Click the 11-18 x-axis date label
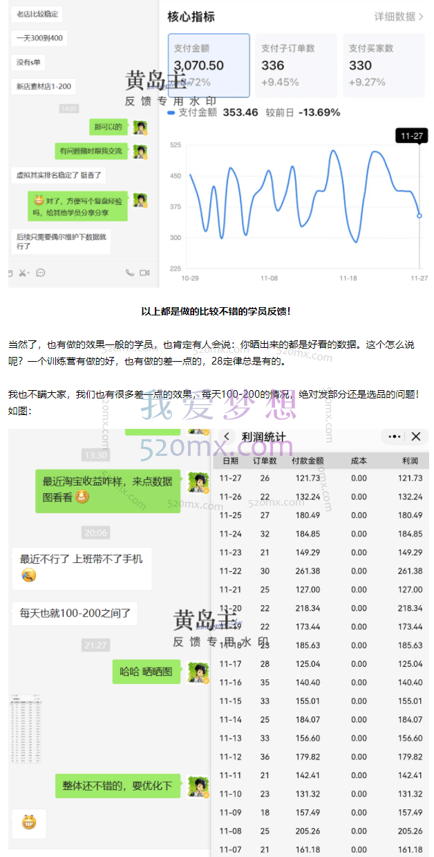434x857 pixels. pyautogui.click(x=348, y=277)
